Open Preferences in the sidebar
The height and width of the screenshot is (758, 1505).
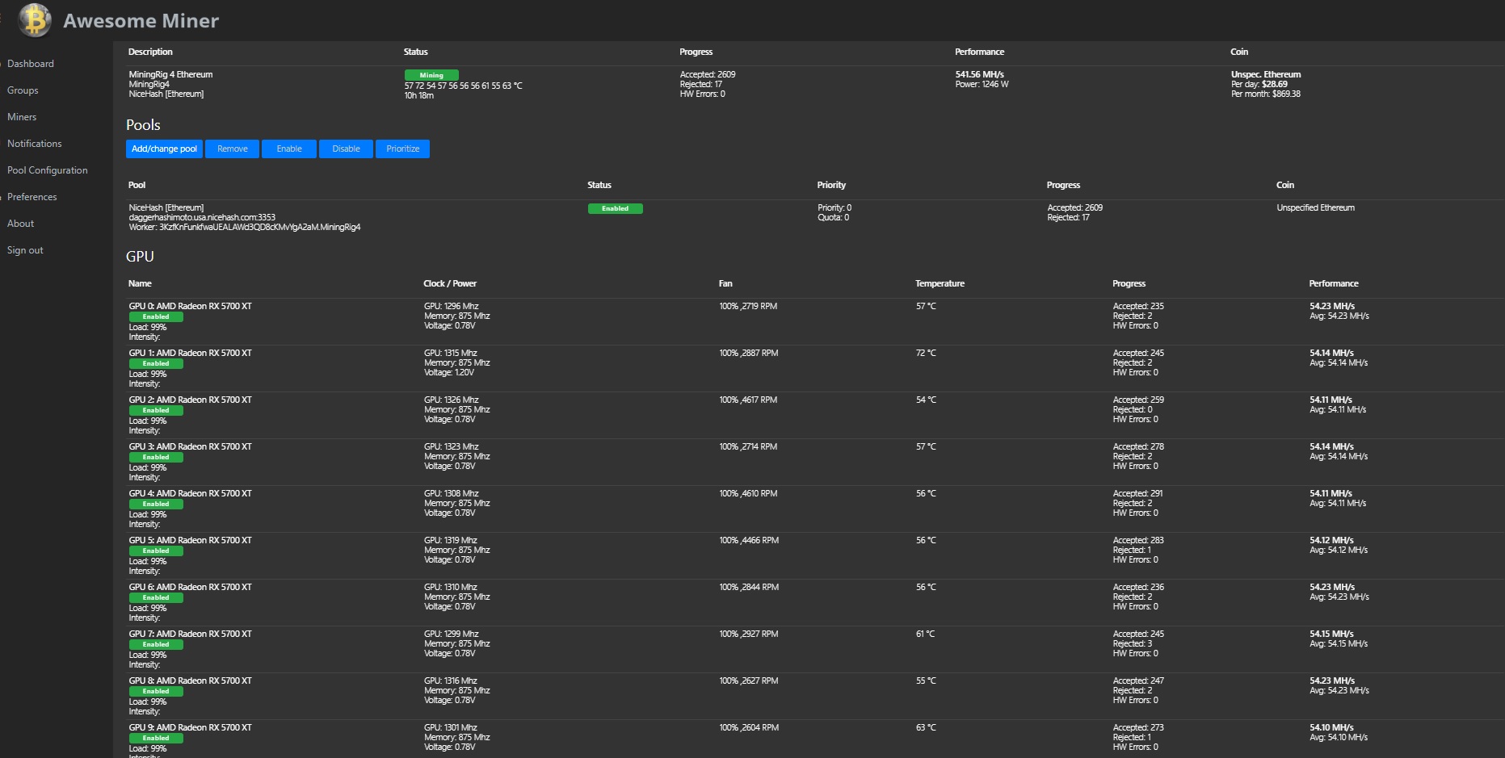point(32,197)
